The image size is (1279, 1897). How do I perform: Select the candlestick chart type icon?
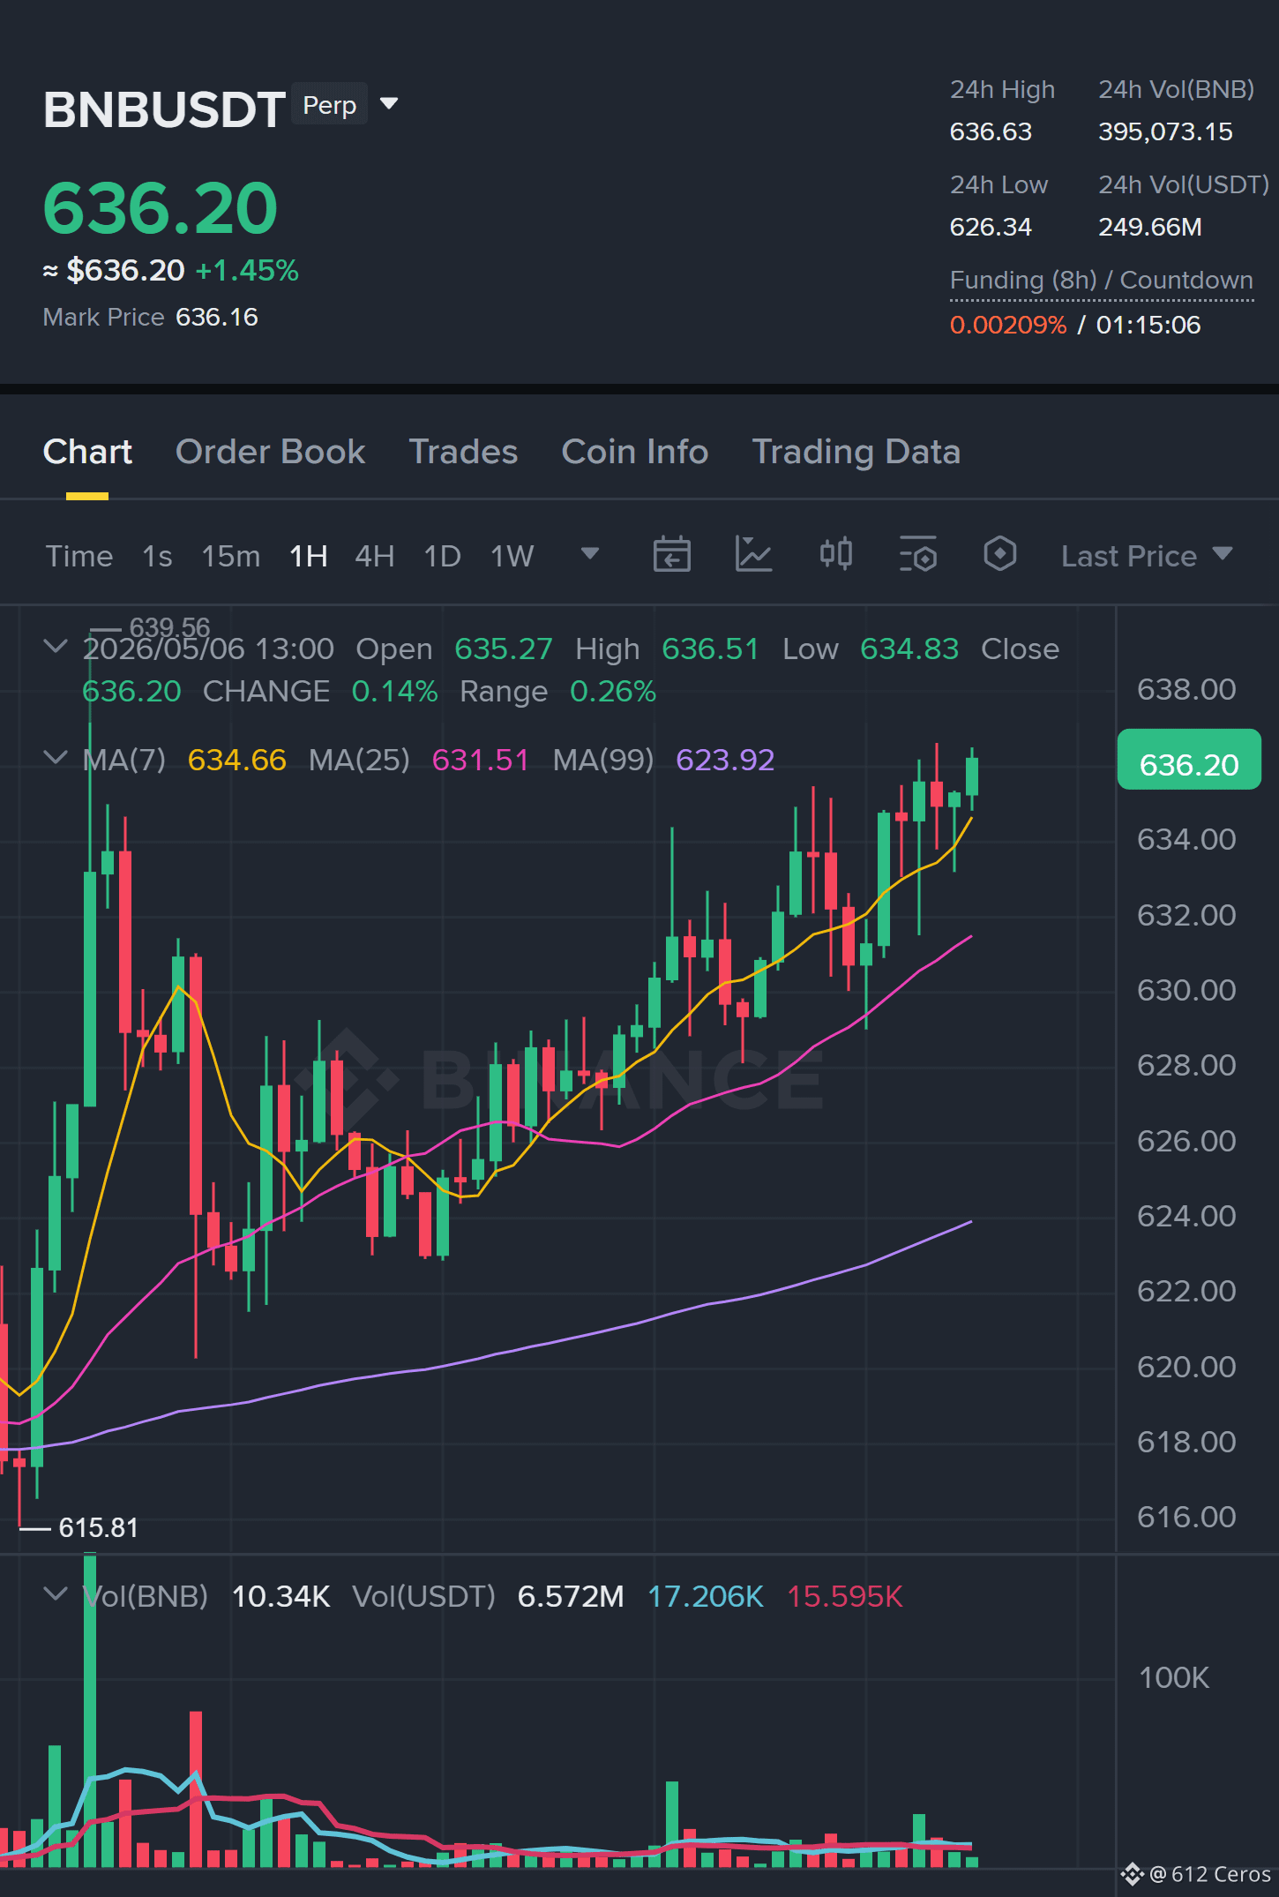tap(835, 555)
